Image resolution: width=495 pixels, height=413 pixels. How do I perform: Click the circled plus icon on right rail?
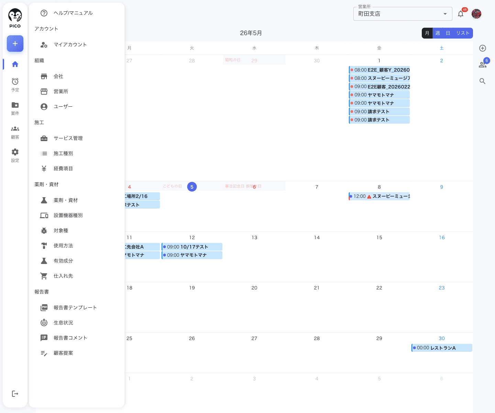pyautogui.click(x=483, y=48)
